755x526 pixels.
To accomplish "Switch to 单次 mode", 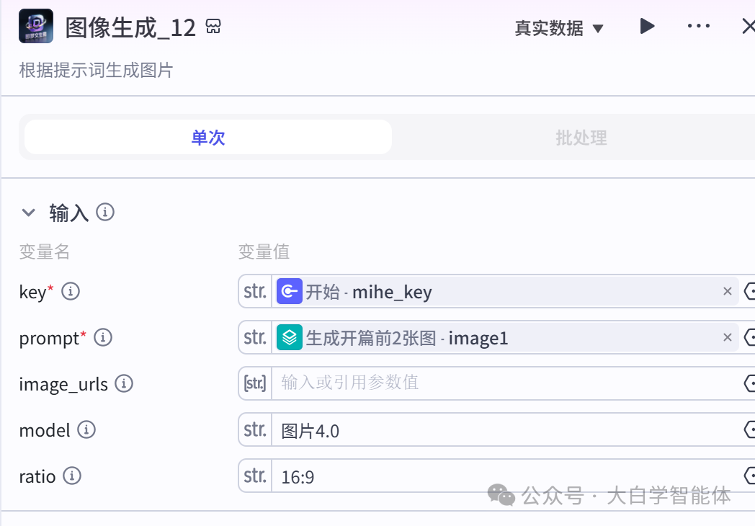I will pyautogui.click(x=207, y=138).
